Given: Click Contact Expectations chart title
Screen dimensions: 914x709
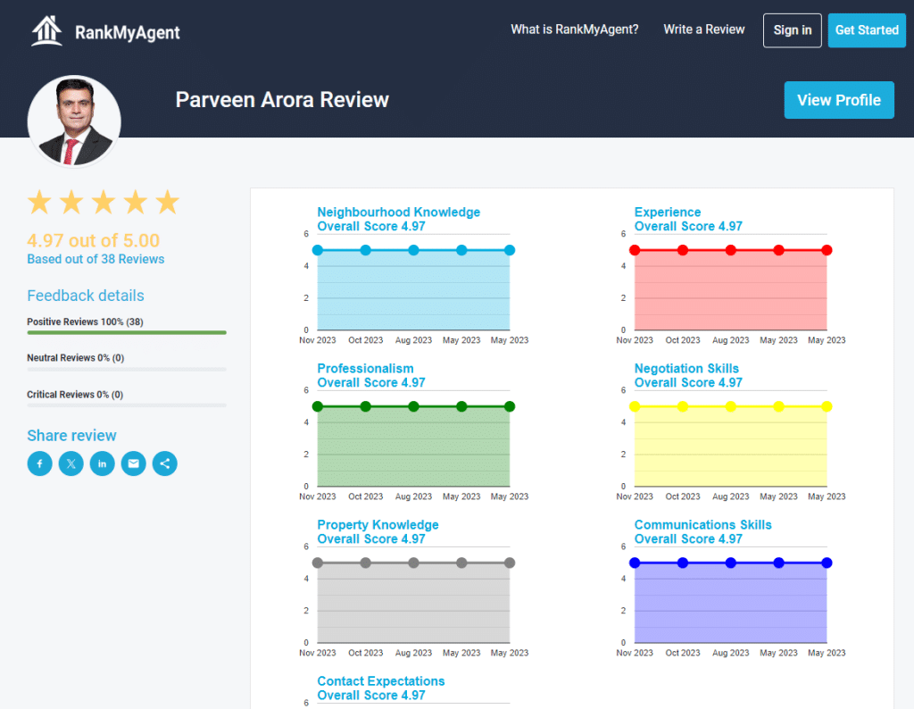Looking at the screenshot, I should click(380, 681).
